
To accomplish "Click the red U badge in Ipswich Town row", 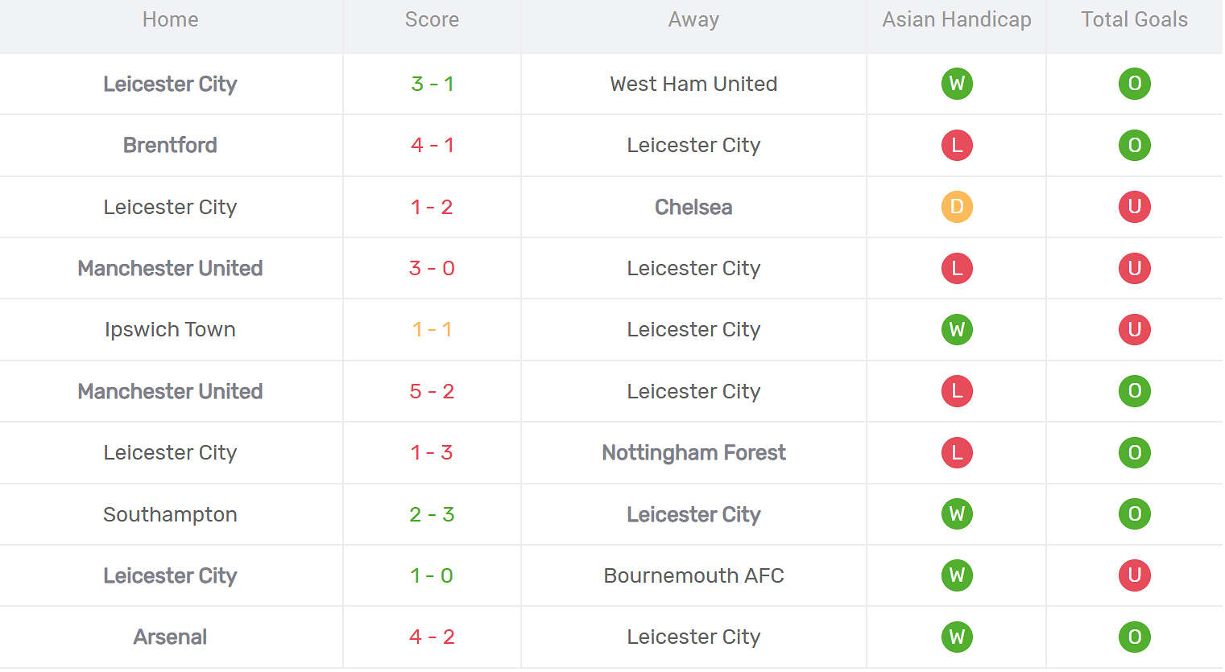I will [x=1134, y=330].
